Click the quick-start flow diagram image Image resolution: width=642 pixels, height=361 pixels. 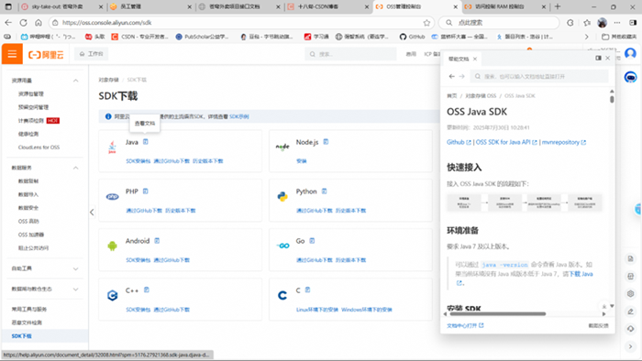[x=525, y=202]
